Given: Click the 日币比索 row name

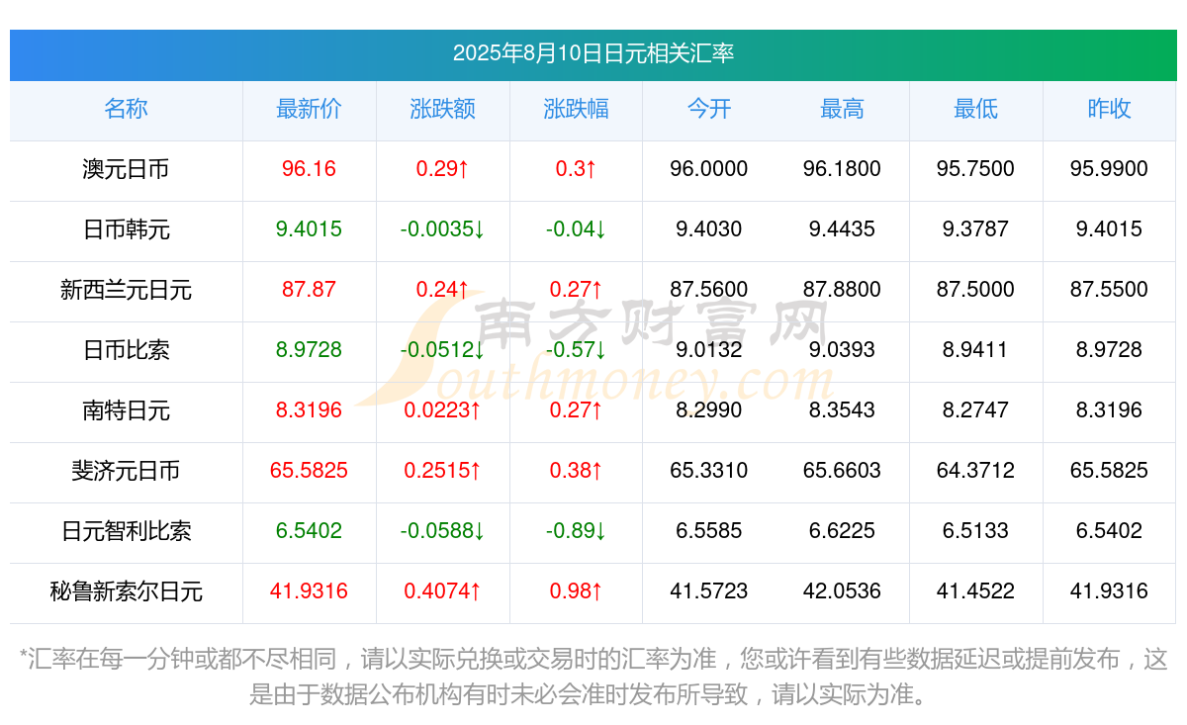Looking at the screenshot, I should [x=126, y=350].
